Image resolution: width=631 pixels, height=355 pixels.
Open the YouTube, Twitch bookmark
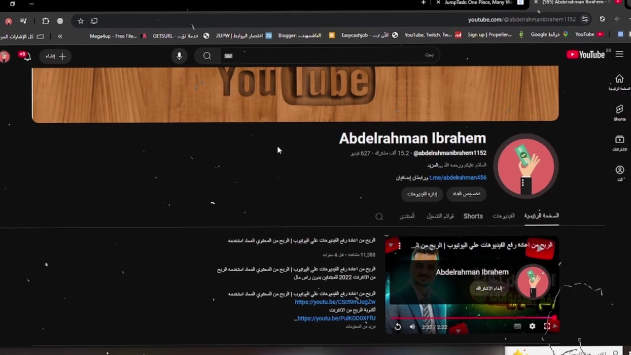[433, 35]
